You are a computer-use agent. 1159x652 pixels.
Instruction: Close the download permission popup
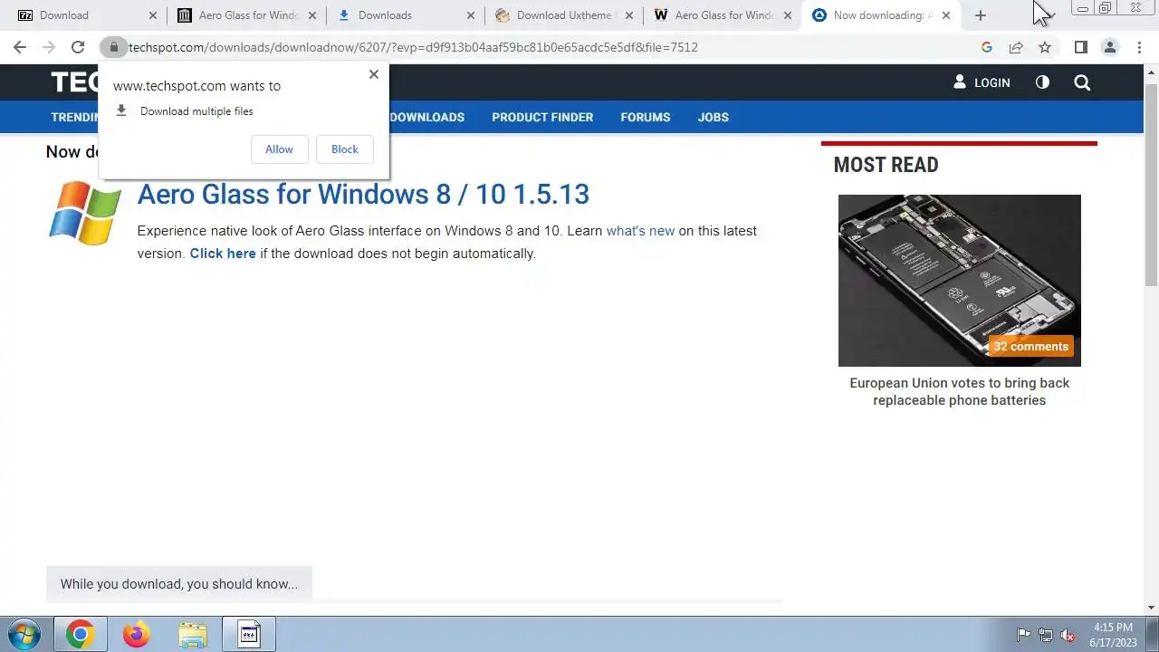pyautogui.click(x=373, y=74)
